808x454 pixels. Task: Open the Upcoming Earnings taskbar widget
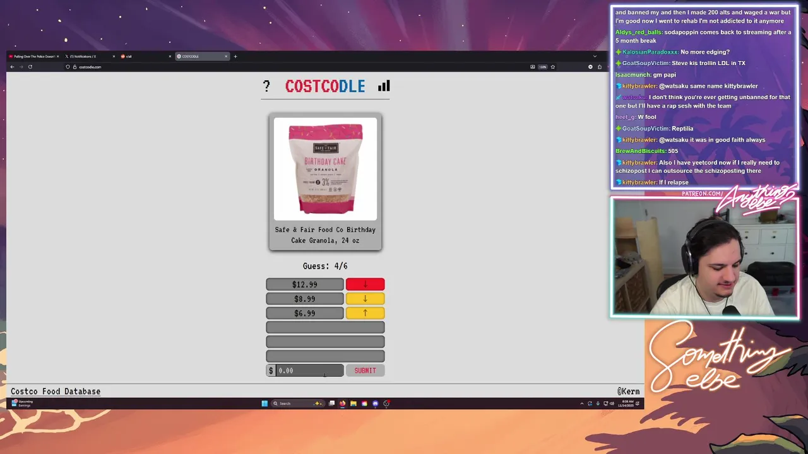coord(21,404)
